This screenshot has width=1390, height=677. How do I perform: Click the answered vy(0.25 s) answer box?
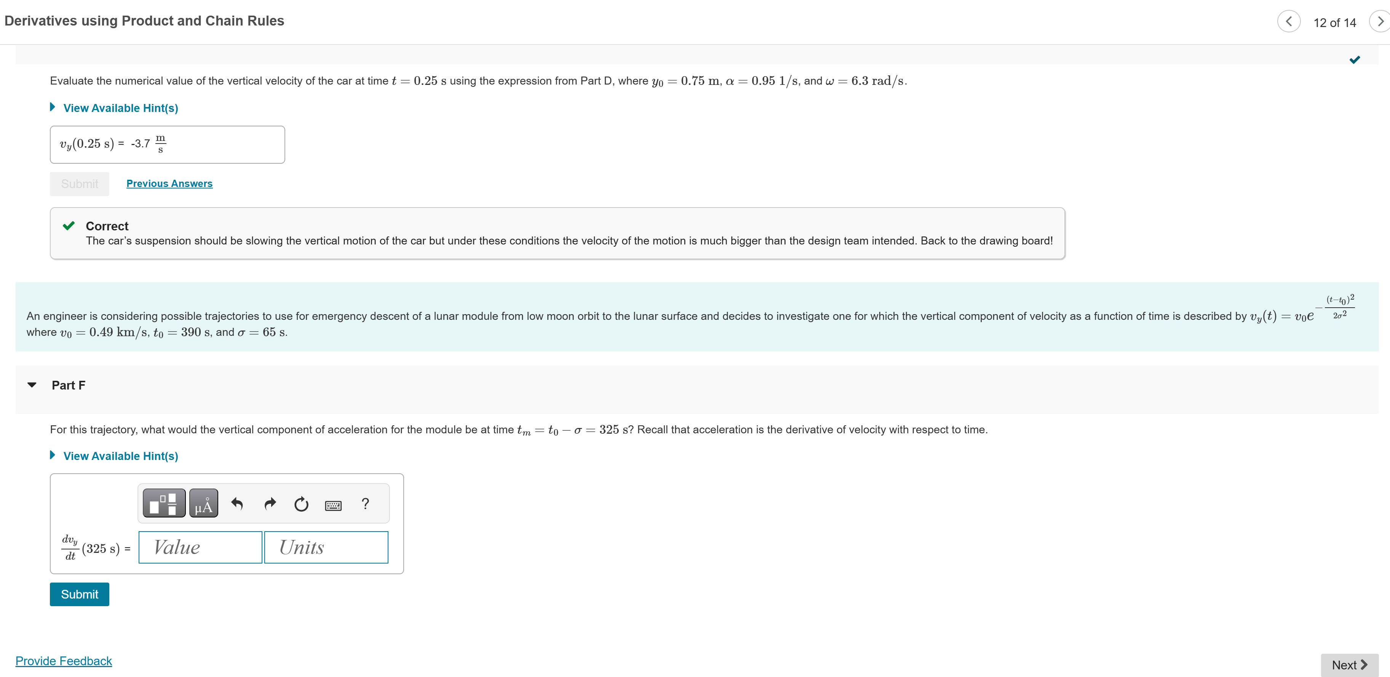pos(167,145)
